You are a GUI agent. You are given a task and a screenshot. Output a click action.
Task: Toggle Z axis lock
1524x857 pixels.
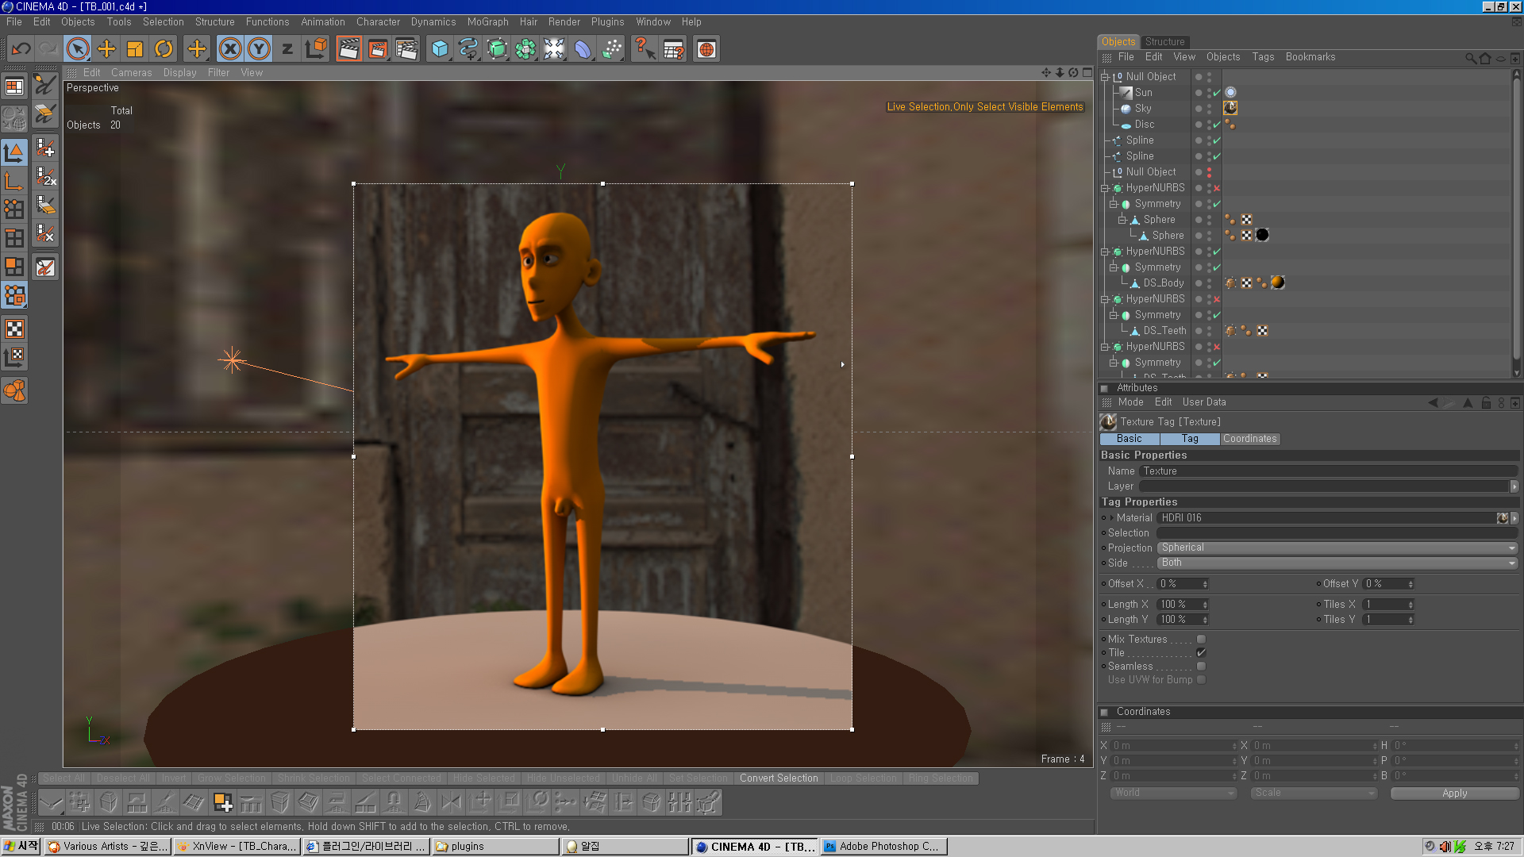click(x=287, y=49)
